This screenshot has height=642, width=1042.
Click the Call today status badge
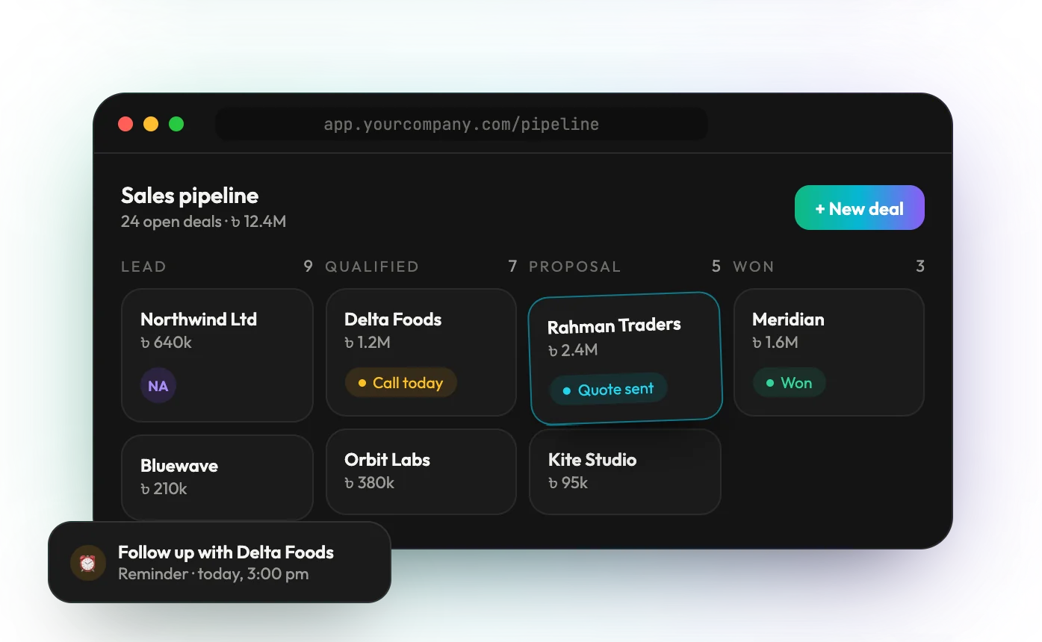coord(401,383)
